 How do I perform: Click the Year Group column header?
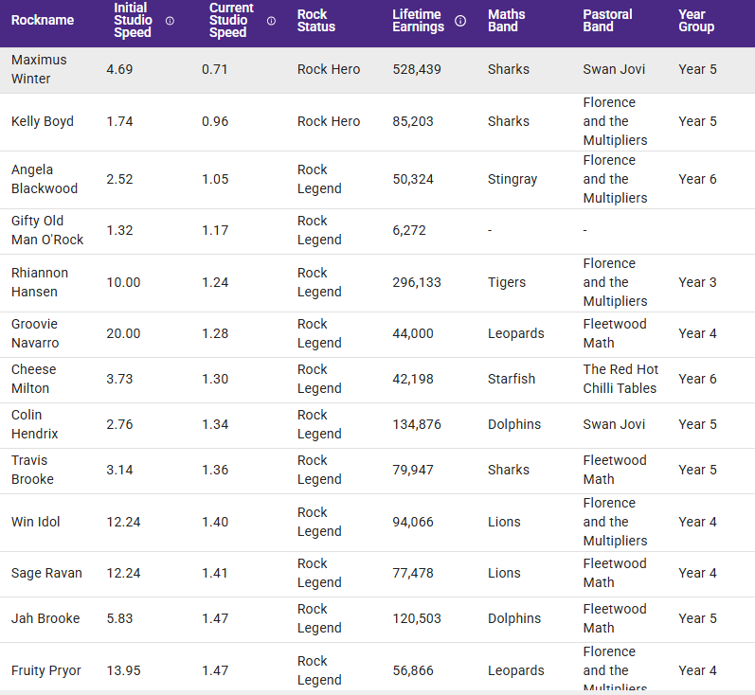pyautogui.click(x=696, y=21)
